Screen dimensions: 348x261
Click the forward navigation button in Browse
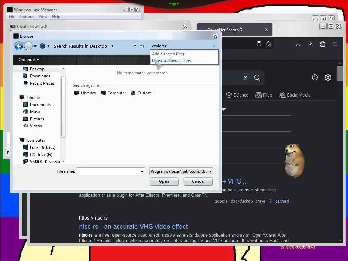point(28,46)
